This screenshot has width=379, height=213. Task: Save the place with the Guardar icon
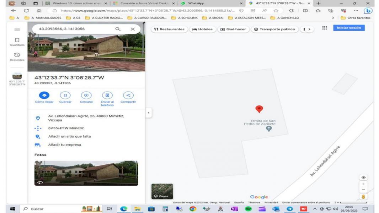coord(65,95)
